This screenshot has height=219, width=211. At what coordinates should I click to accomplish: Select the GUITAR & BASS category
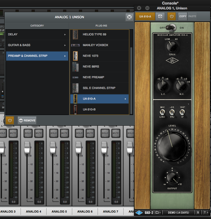tap(37, 45)
